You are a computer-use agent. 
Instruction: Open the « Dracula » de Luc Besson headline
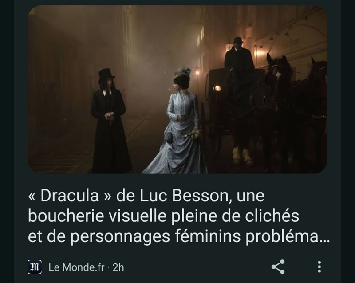(179, 216)
